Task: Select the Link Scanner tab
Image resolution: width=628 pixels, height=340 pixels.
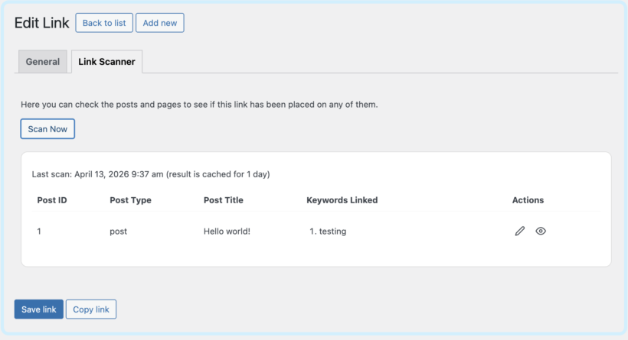Action: coord(106,62)
